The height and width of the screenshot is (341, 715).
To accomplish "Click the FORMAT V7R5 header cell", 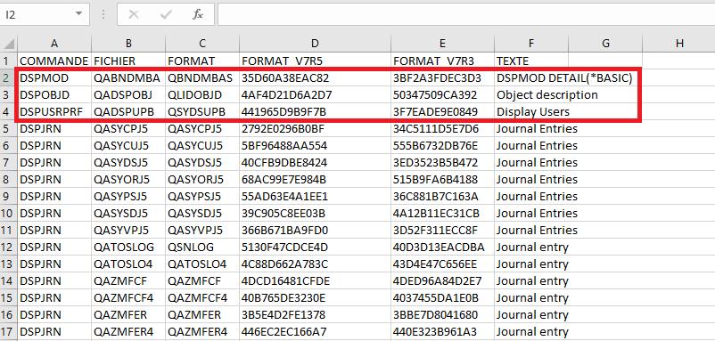I will coord(315,61).
